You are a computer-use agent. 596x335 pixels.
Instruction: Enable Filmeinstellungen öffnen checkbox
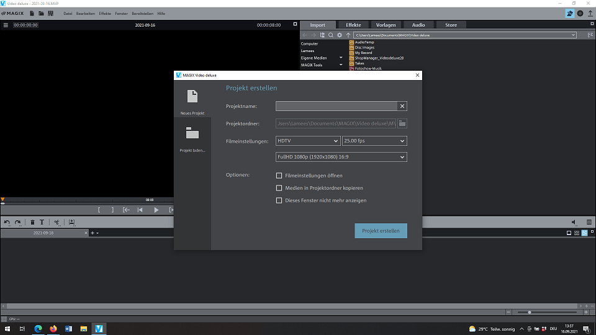coord(279,176)
